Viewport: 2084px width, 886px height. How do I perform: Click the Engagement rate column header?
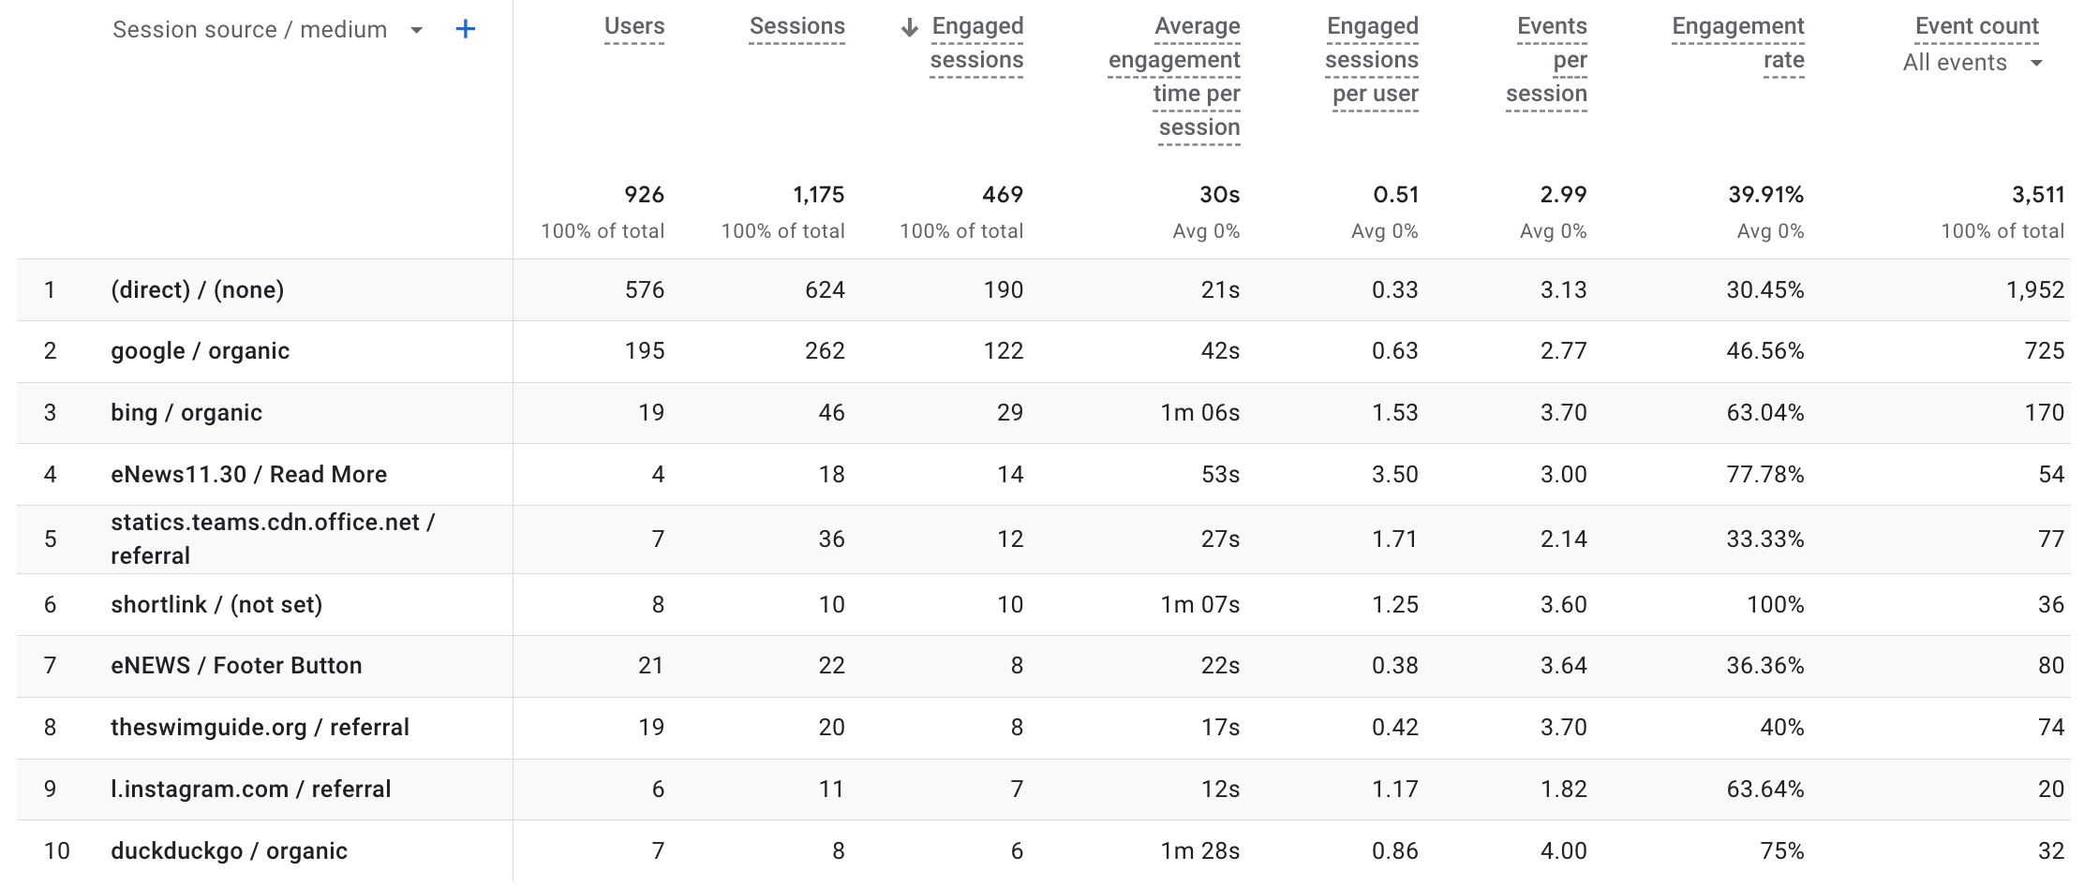click(x=1738, y=43)
